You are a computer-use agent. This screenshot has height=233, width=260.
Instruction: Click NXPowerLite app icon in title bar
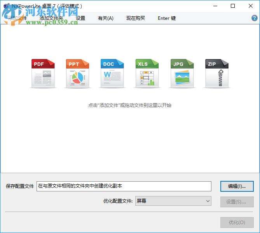[x=6, y=6]
